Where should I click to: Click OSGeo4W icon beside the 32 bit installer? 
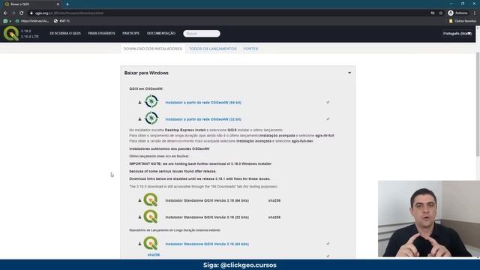151,118
